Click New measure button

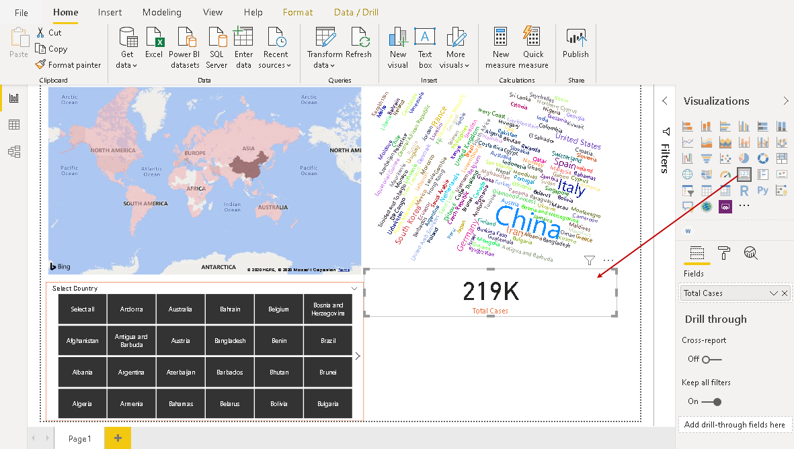(501, 48)
